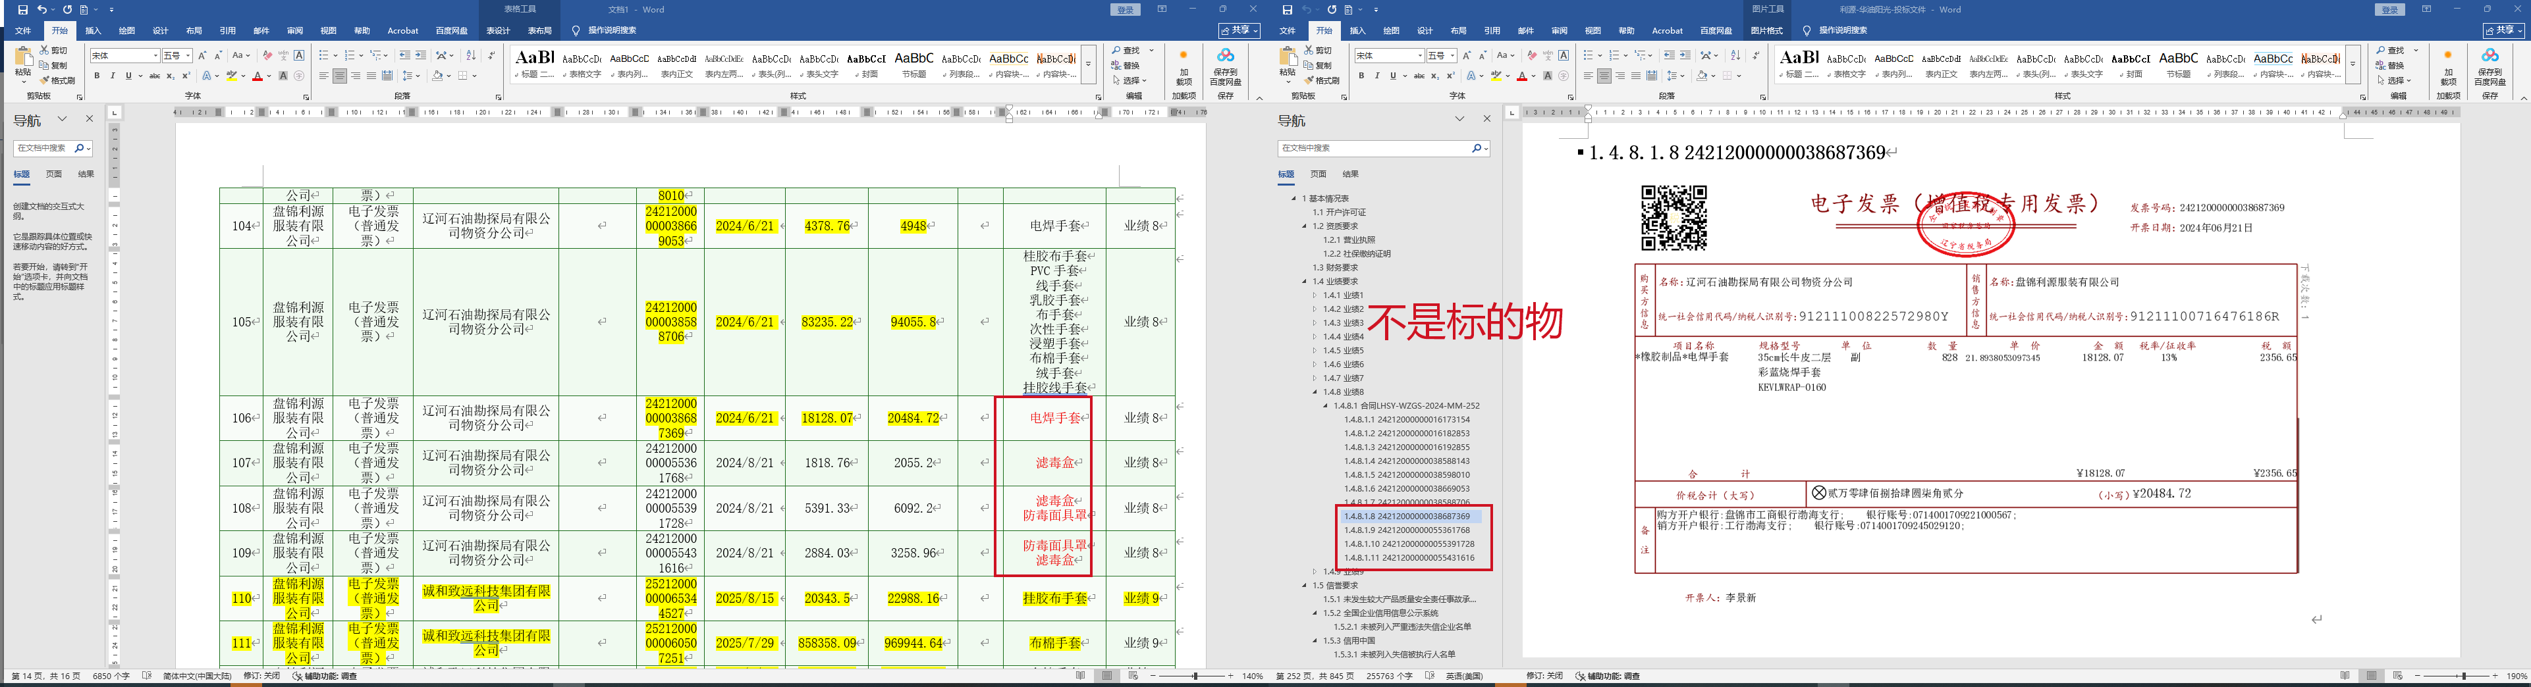Open font size dropdown in 文档1 window
This screenshot has height=687, width=2531.
point(186,56)
